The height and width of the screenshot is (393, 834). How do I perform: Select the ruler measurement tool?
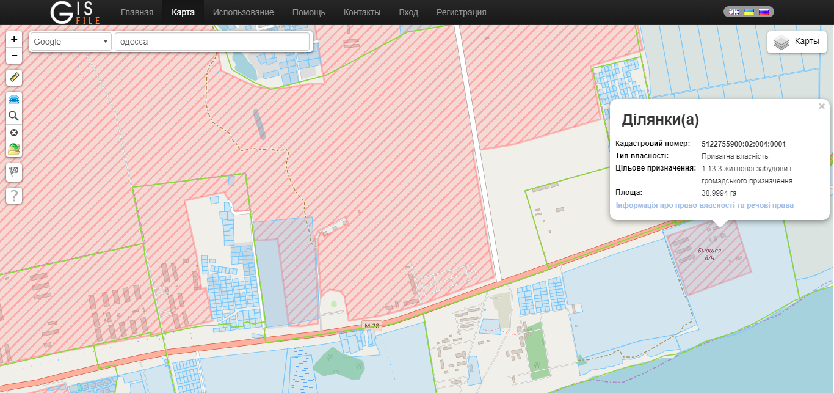click(x=14, y=78)
